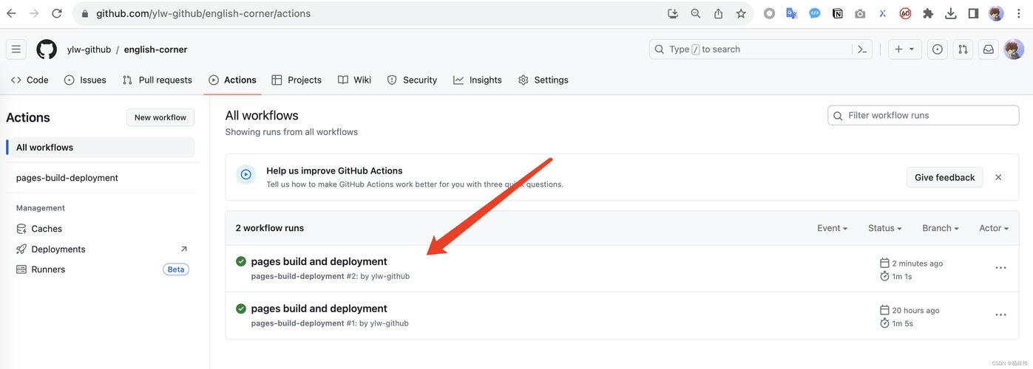
Task: Click the user avatar in the header
Action: coord(1014,49)
